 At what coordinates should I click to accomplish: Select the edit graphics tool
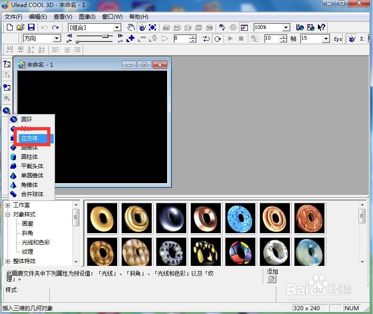point(7,98)
